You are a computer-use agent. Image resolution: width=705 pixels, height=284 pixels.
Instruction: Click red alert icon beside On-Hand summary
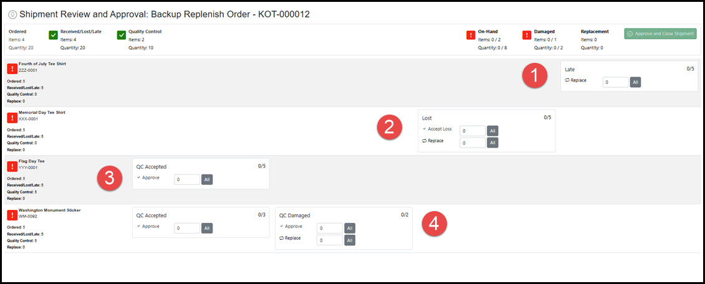[x=471, y=35]
